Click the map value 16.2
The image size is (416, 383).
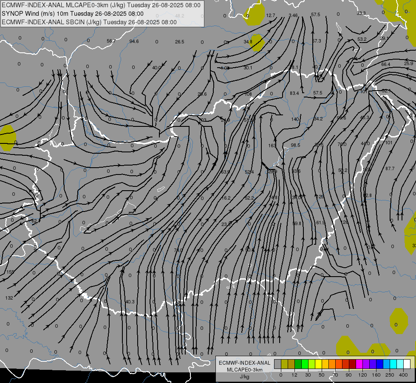pos(226,198)
